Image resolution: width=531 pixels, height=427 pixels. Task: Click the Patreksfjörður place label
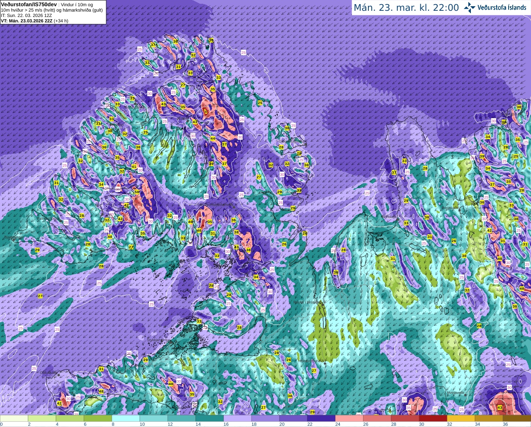pos(47,218)
